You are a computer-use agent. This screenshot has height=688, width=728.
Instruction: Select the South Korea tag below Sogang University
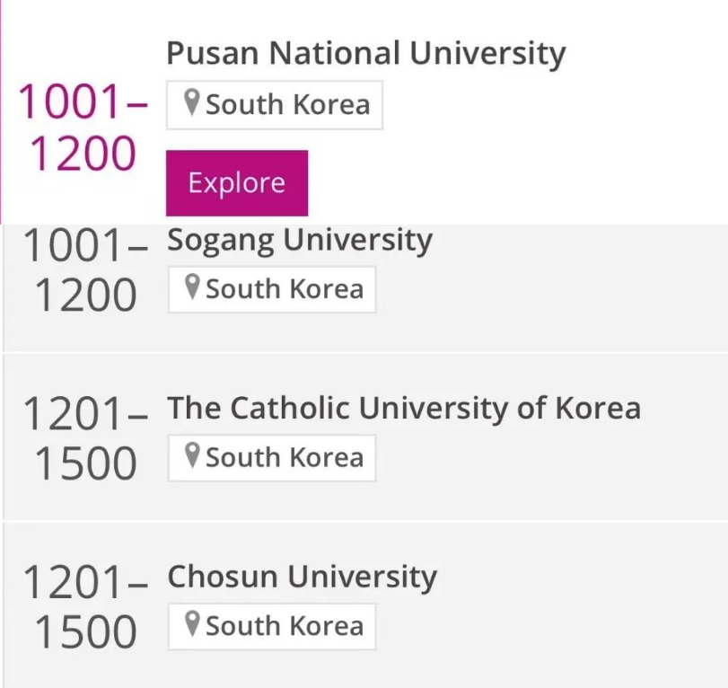click(272, 289)
